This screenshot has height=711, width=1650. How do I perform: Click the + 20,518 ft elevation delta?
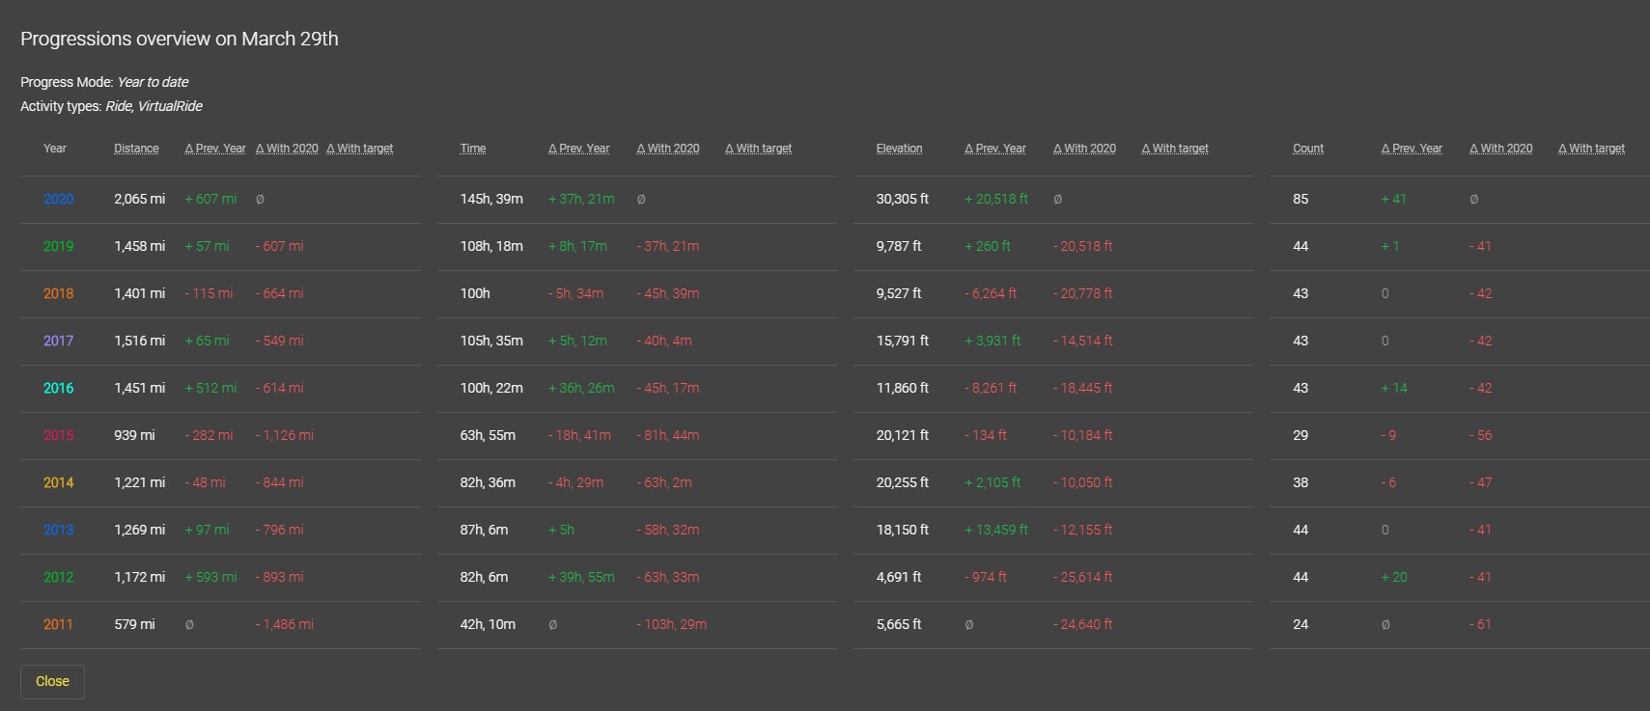click(996, 199)
